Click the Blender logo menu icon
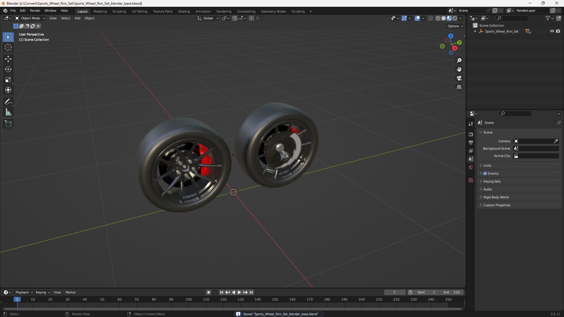This screenshot has width=564, height=317. coord(5,11)
